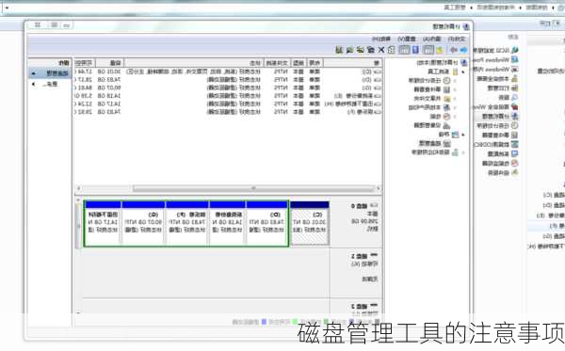The width and height of the screenshot is (565, 351).
Task: Collapse 磁盘管理 section in Actions pane
Action: [34, 73]
